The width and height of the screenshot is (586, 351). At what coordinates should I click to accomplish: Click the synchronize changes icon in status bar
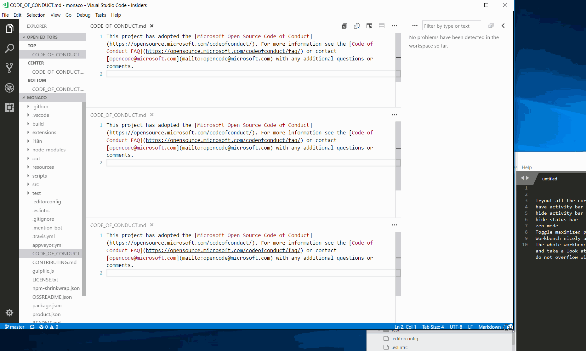[32, 327]
